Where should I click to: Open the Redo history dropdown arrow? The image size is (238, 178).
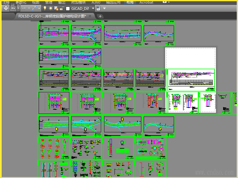29,8
